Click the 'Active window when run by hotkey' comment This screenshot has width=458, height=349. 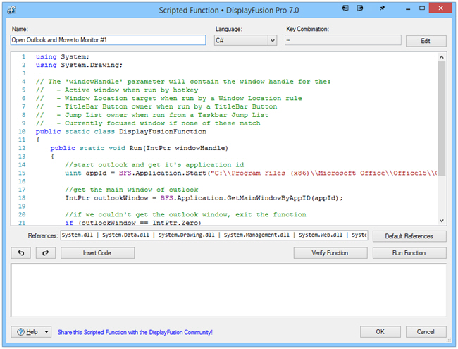(x=132, y=90)
